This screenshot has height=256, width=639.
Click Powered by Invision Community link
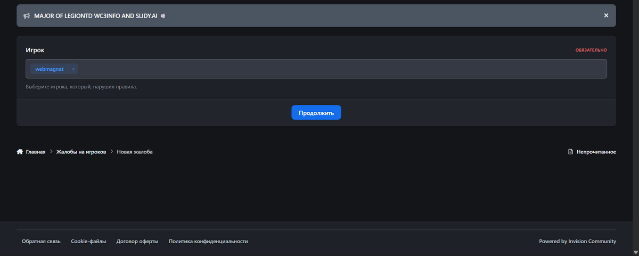coord(577,241)
